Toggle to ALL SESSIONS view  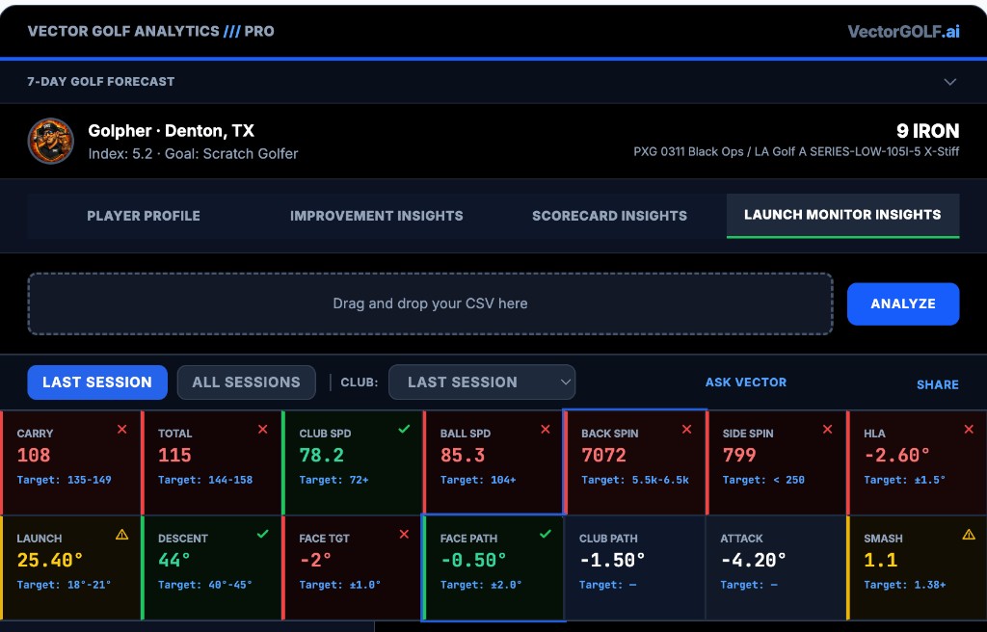point(246,382)
